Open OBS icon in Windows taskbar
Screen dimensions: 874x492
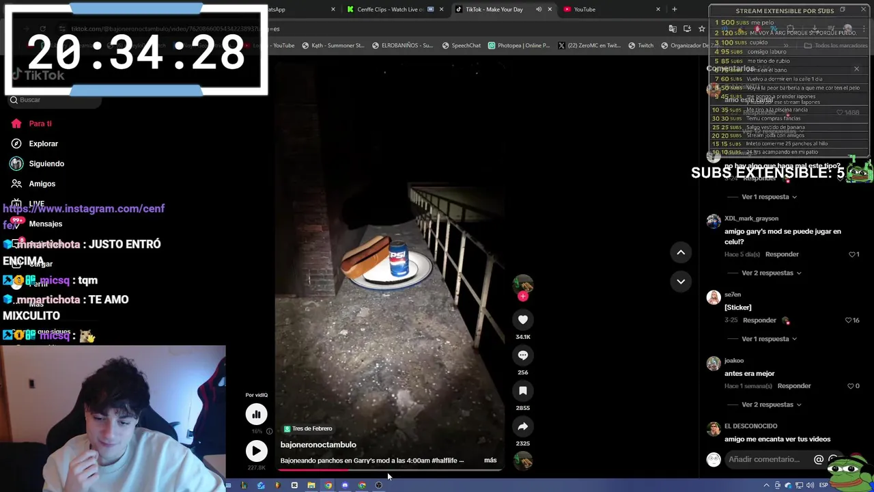378,485
